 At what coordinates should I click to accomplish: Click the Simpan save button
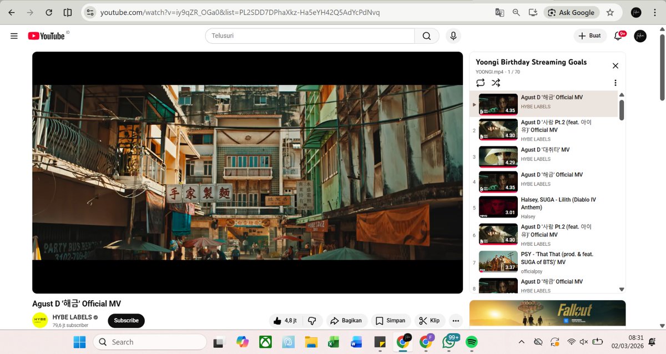(x=391, y=321)
